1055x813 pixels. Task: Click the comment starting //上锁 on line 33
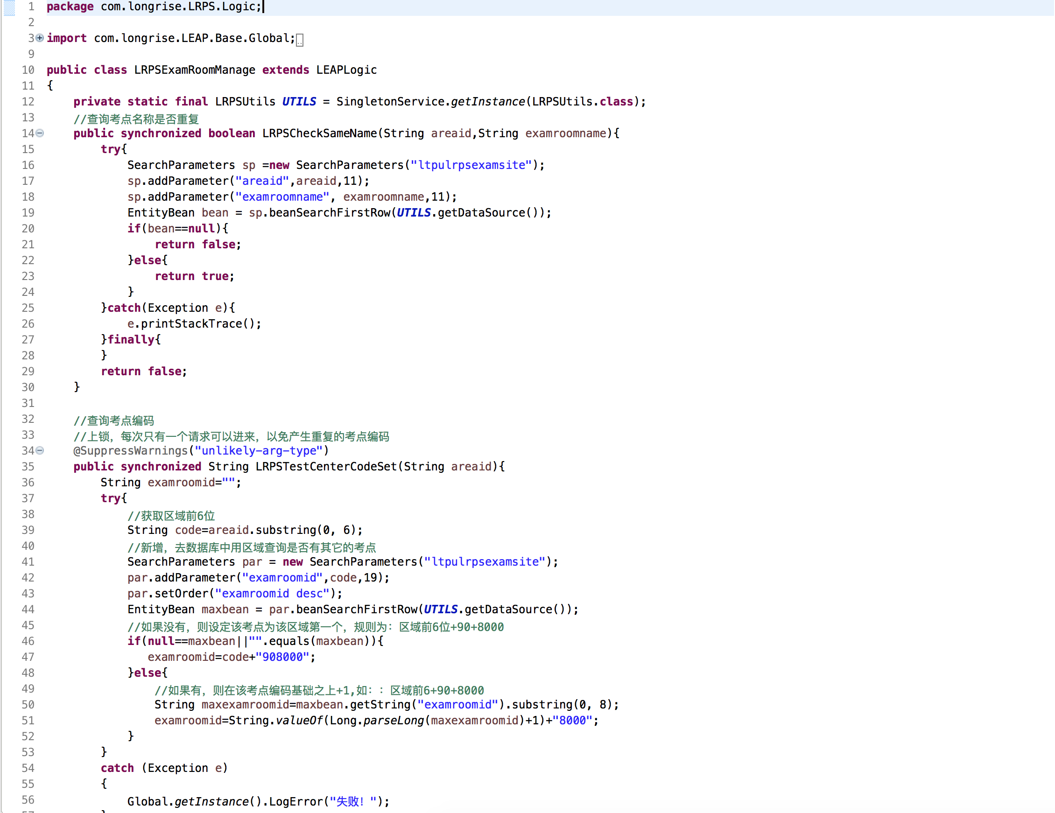coord(231,437)
